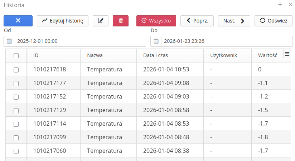The width and height of the screenshot is (295, 161).
Task: Click the blue X close button
Action: click(x=18, y=21)
